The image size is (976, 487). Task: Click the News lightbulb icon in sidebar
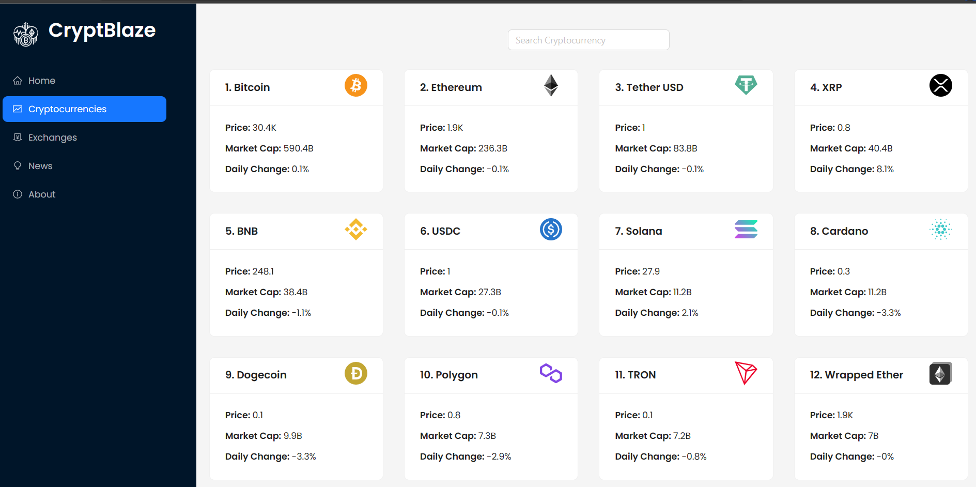point(18,166)
